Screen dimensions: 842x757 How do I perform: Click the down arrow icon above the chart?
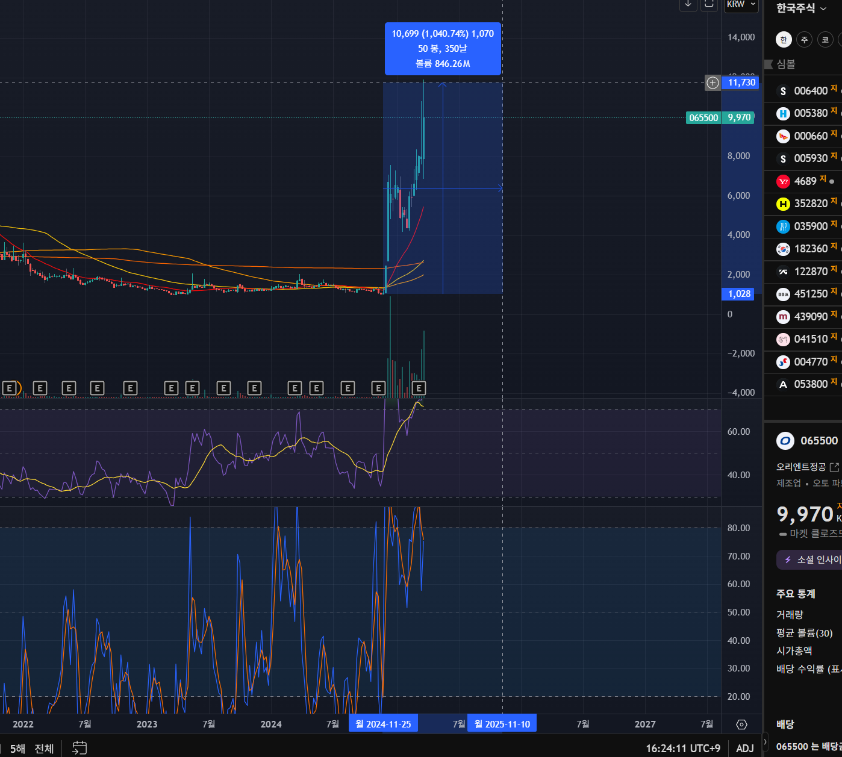688,4
